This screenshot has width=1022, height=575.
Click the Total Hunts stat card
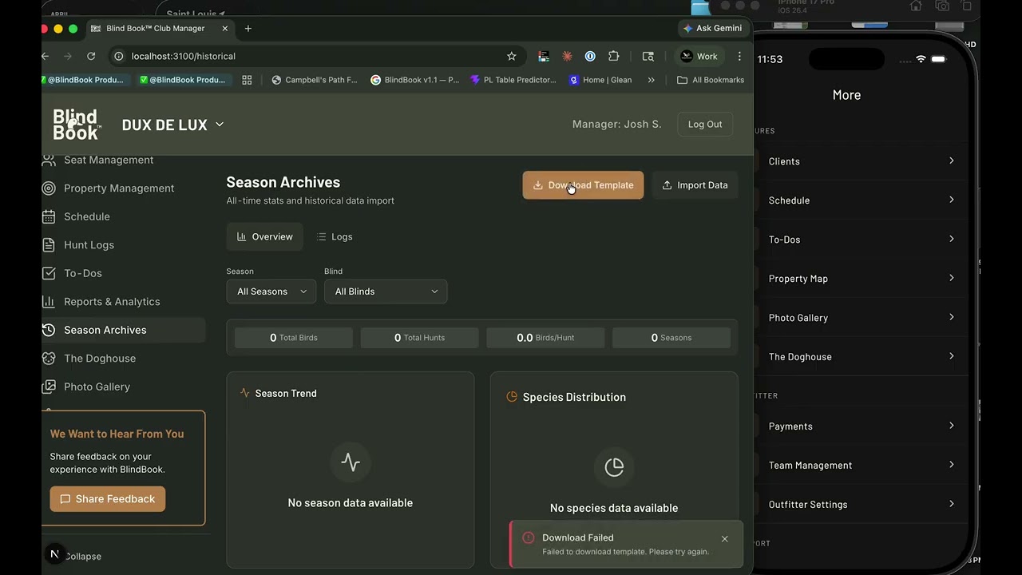pos(420,338)
